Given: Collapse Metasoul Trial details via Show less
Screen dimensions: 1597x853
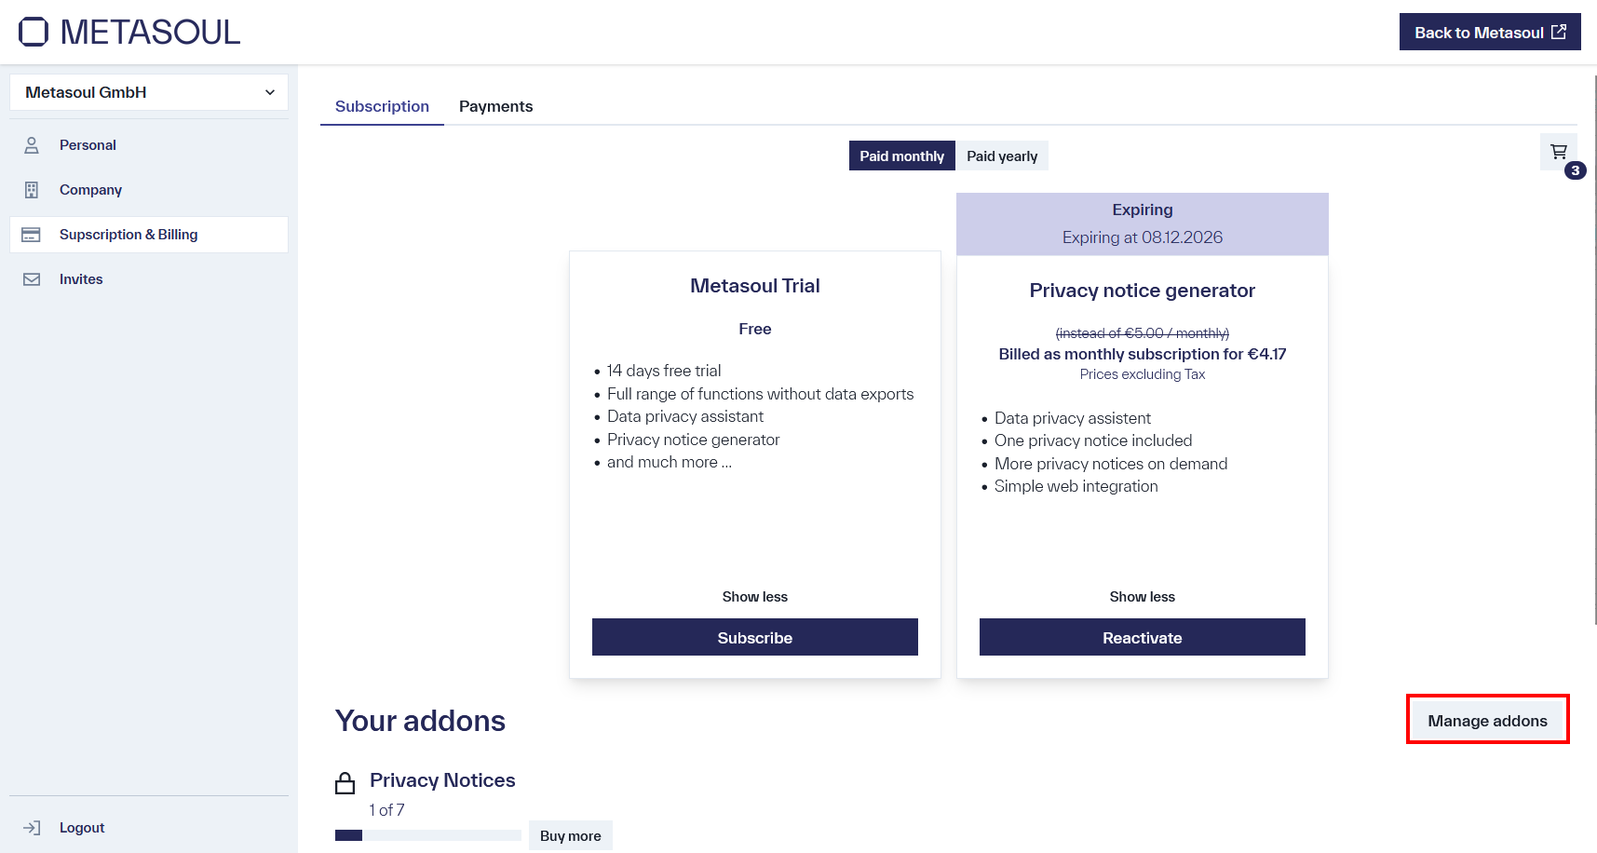Looking at the screenshot, I should click(754, 596).
